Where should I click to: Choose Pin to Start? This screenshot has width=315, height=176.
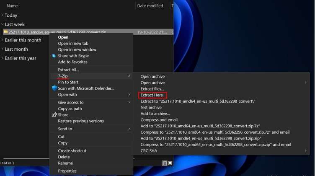[x=68, y=82]
